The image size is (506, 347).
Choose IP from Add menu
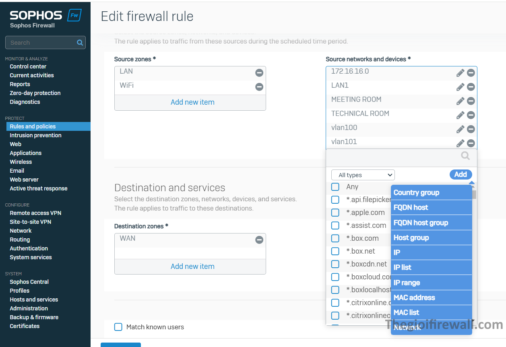point(431,252)
